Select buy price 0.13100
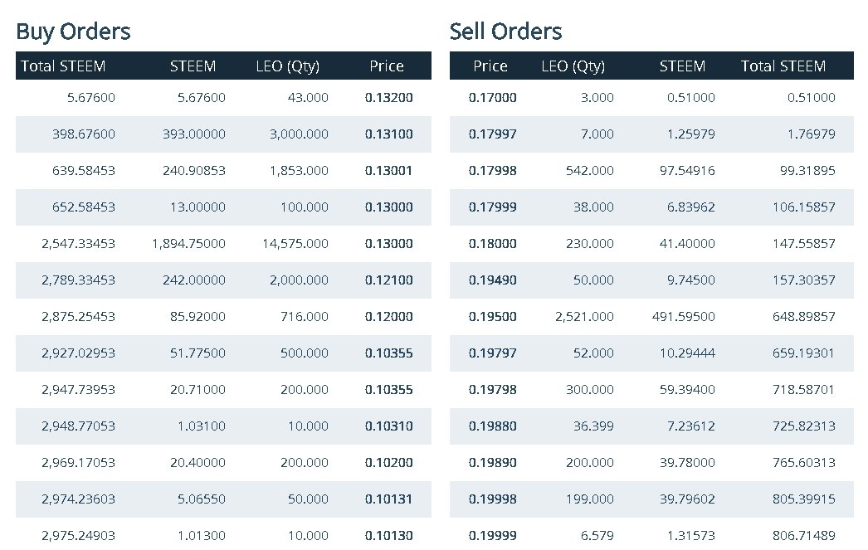 [388, 134]
